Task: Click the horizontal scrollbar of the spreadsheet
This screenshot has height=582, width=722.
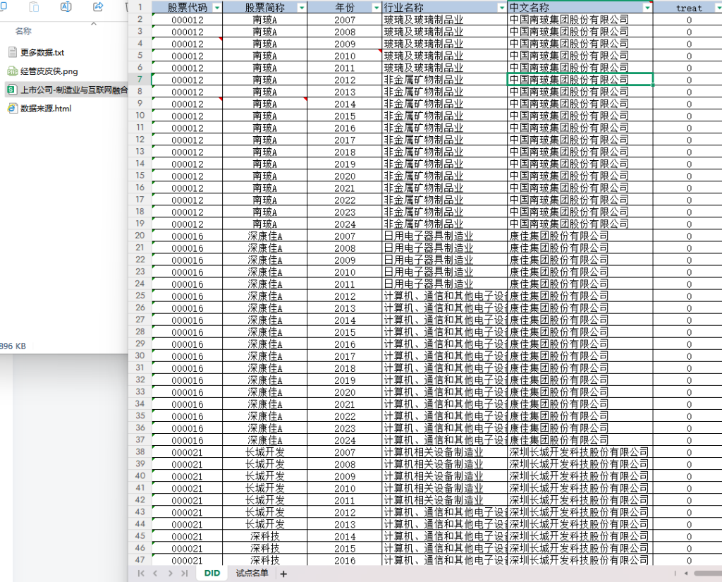Action: coord(708,574)
